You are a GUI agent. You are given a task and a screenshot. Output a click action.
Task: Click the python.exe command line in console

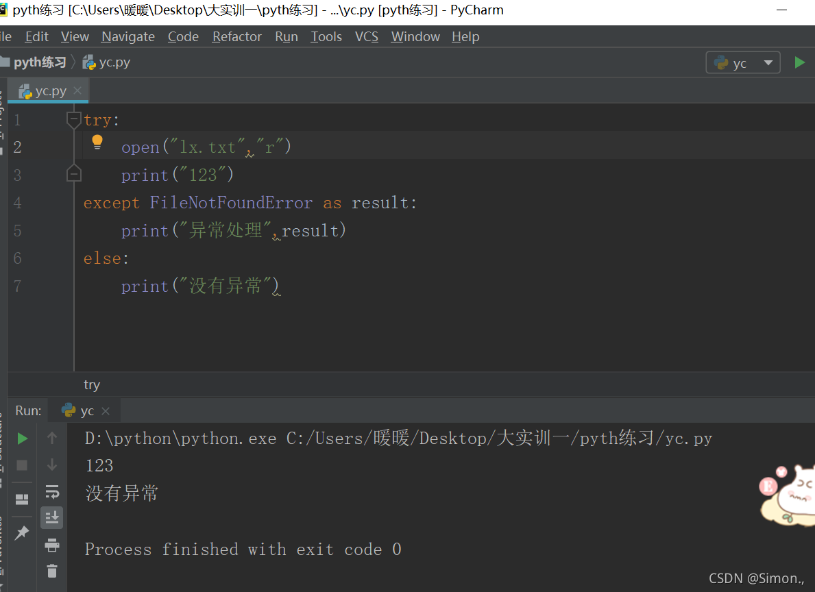pyautogui.click(x=399, y=439)
